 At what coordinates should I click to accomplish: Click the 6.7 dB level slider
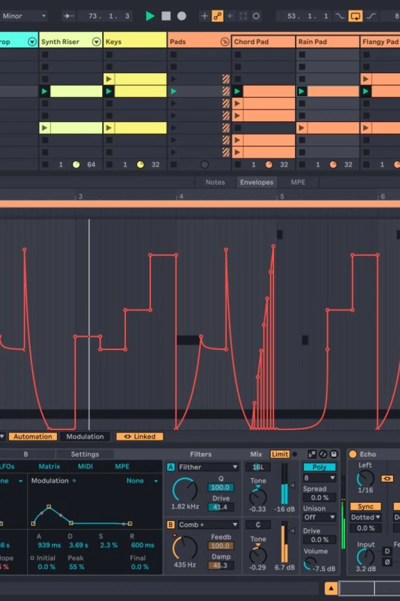coord(284,542)
